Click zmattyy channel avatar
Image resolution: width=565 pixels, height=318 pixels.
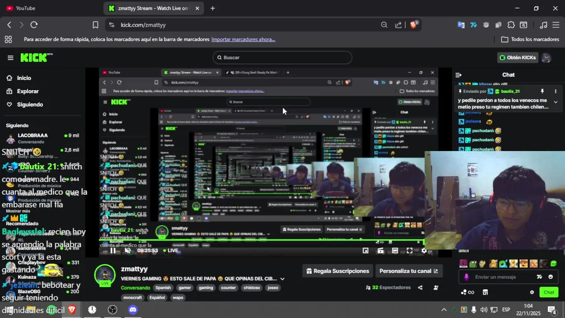105,275
